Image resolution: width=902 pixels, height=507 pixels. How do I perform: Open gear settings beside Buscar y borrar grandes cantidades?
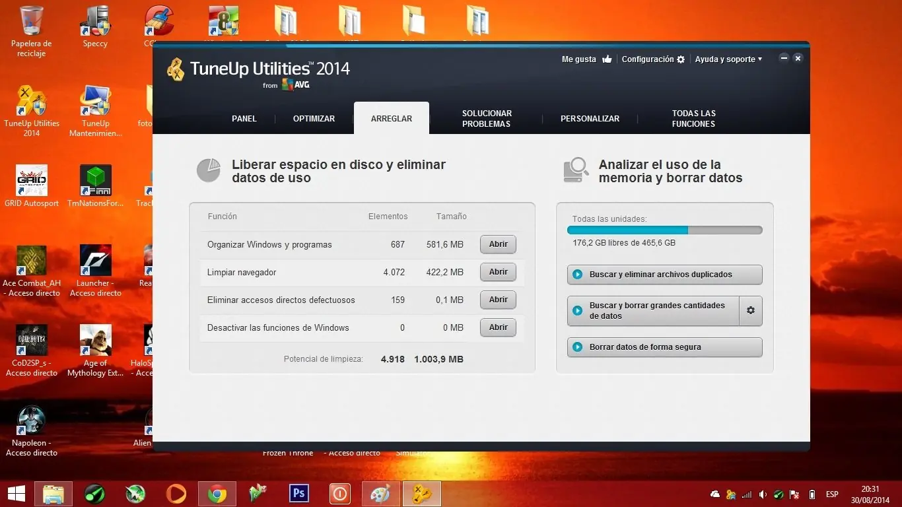coord(751,311)
